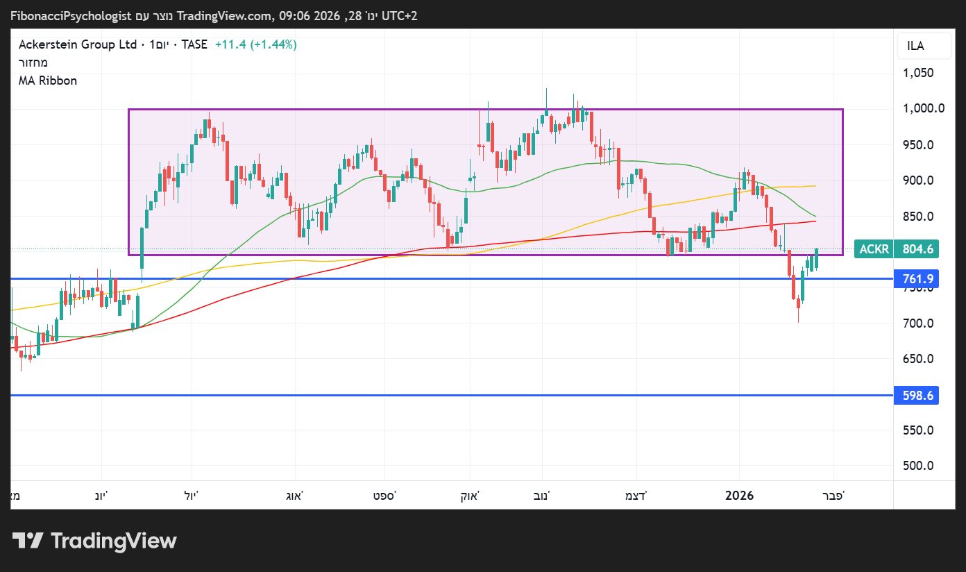Click the 1,050 price axis label

pos(918,73)
